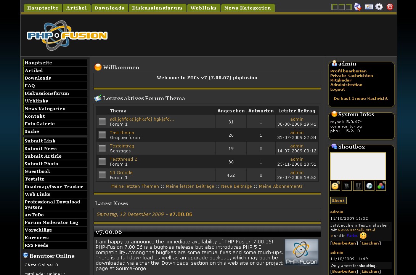Open Guestbook in the sidebar

pyautogui.click(x=55, y=171)
